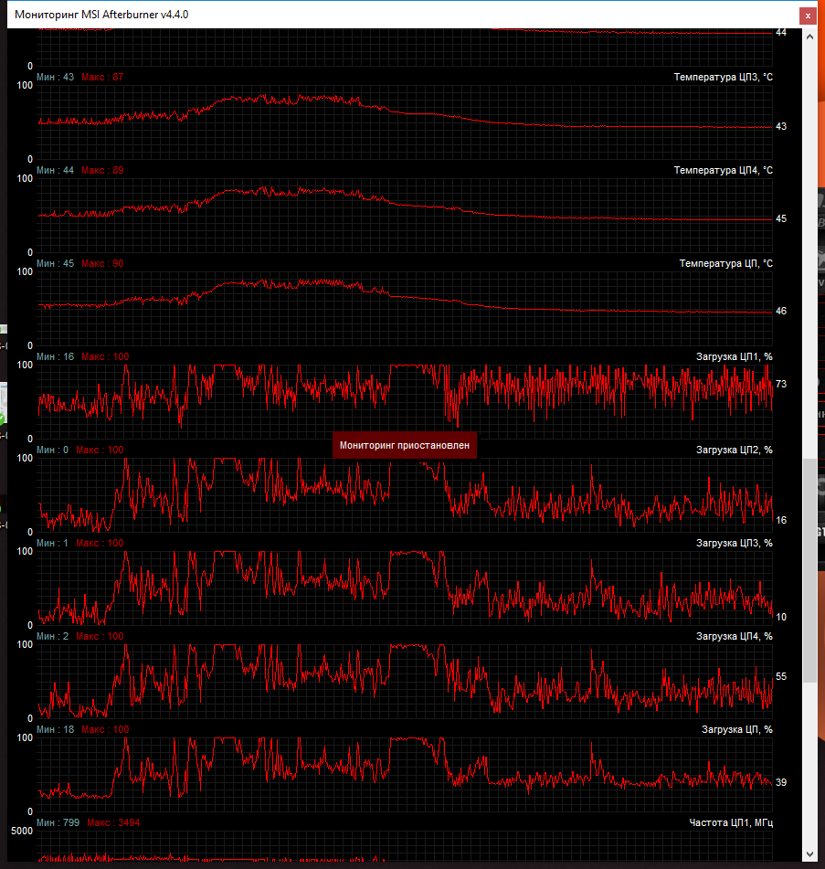
Task: Click the 'Мин : 1' label of CPU3 load
Action: point(52,543)
